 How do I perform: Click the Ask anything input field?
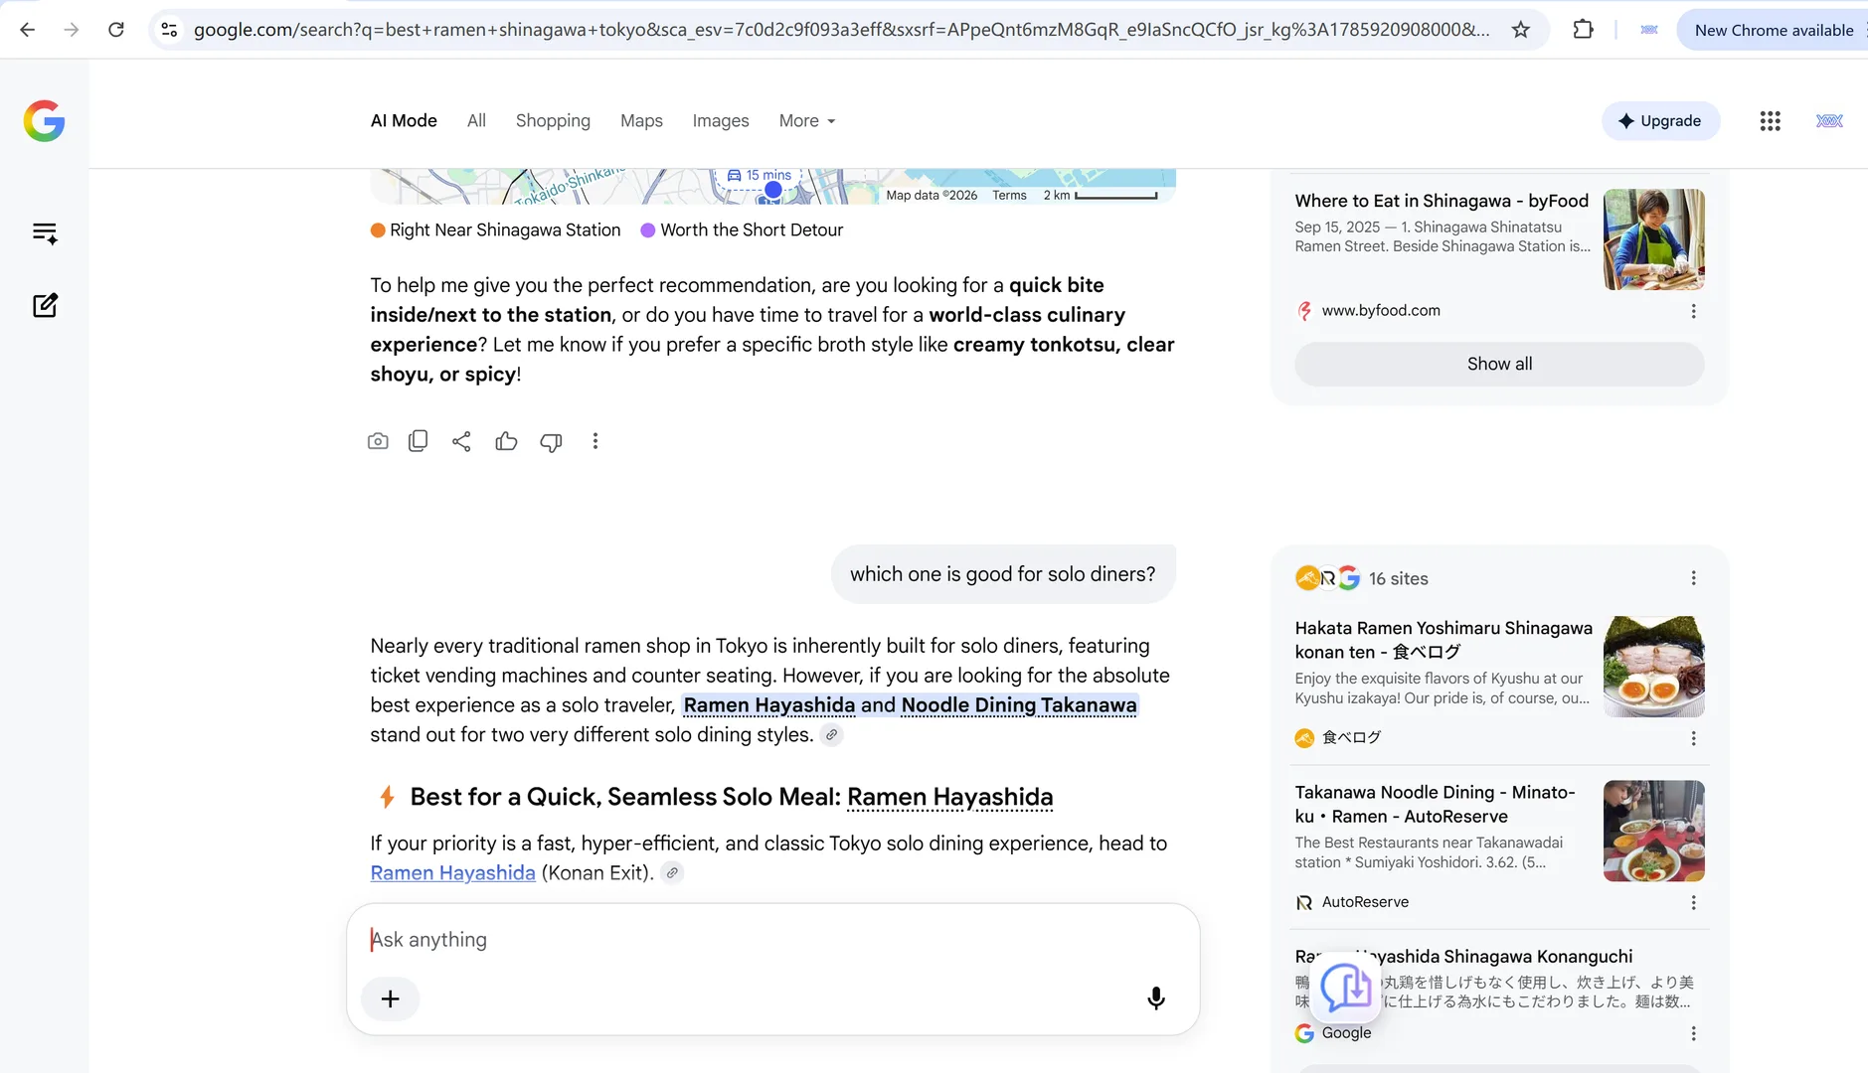[x=772, y=940]
